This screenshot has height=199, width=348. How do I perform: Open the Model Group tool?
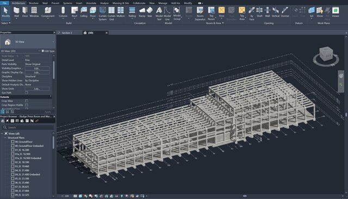(177, 13)
